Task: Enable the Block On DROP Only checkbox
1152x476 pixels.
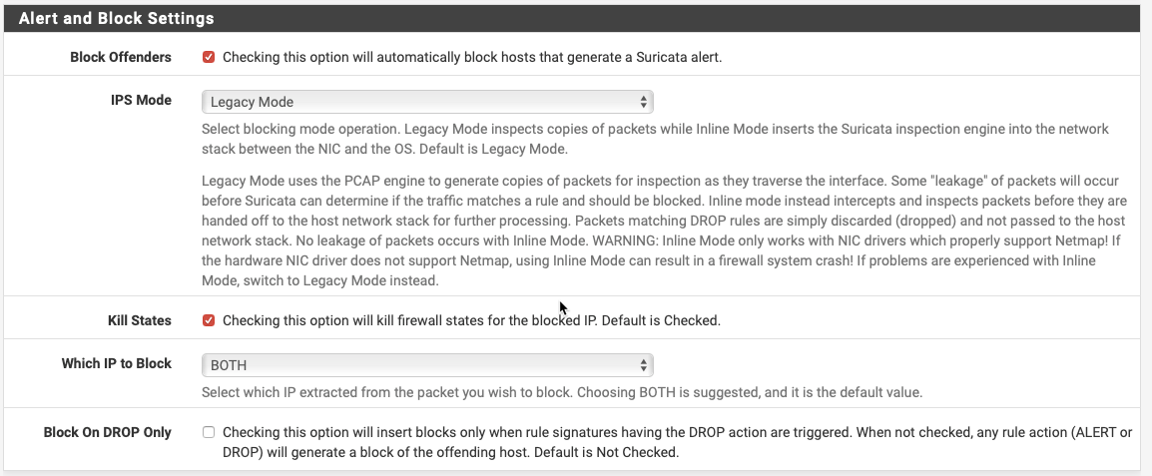Action: (209, 433)
